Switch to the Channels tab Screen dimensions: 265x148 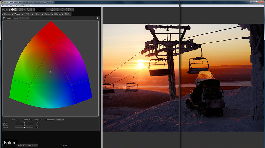tap(7, 14)
